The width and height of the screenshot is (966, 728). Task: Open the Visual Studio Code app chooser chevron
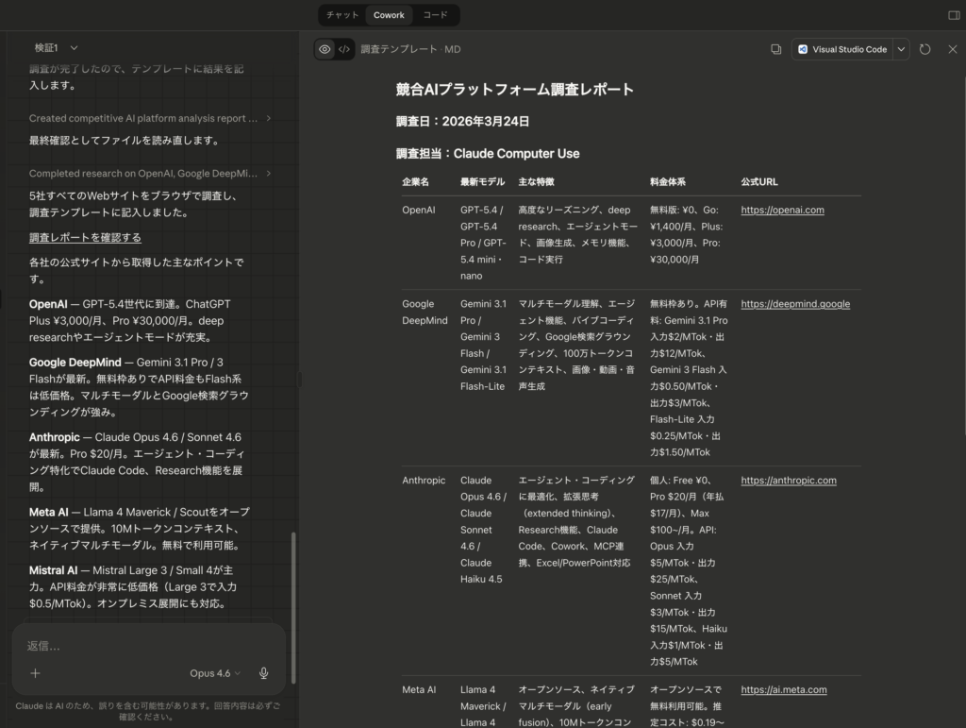[x=901, y=48]
